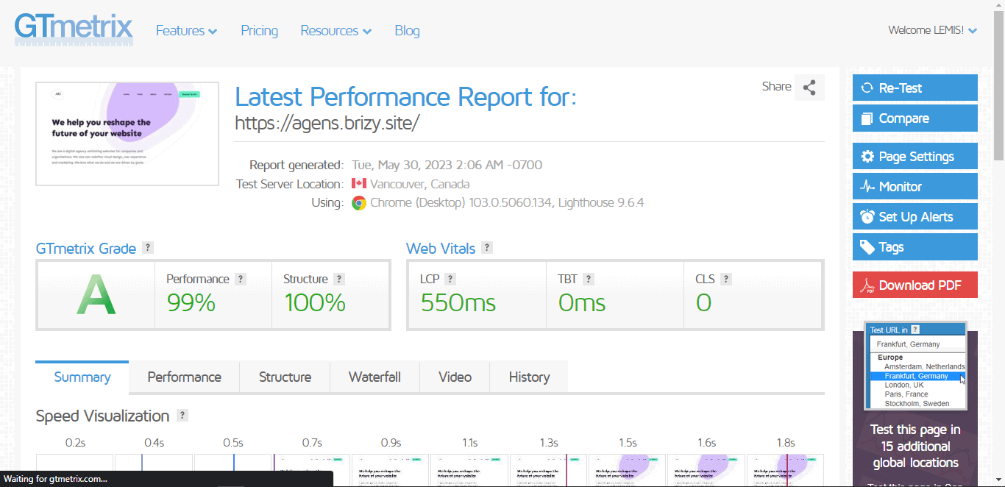
Task: Select the Summary tab
Action: 82,377
